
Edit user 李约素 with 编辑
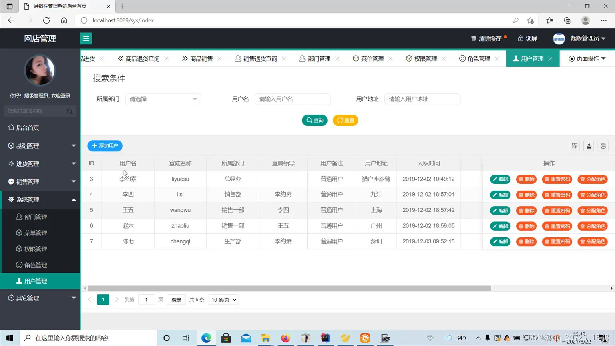coord(500,179)
